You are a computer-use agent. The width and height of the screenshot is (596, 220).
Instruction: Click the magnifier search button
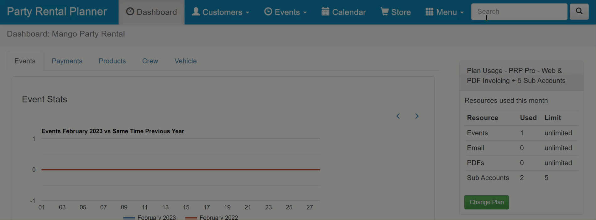pyautogui.click(x=579, y=12)
